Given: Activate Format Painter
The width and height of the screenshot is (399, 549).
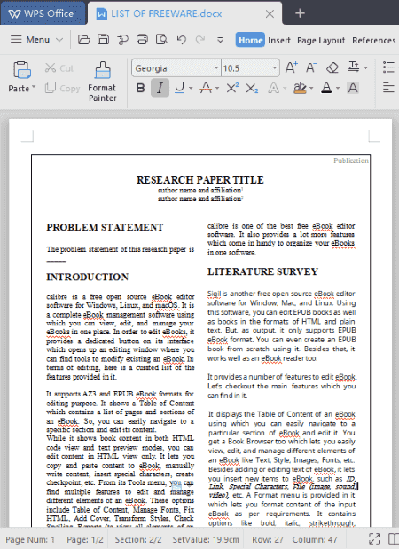Looking at the screenshot, I should click(x=102, y=82).
